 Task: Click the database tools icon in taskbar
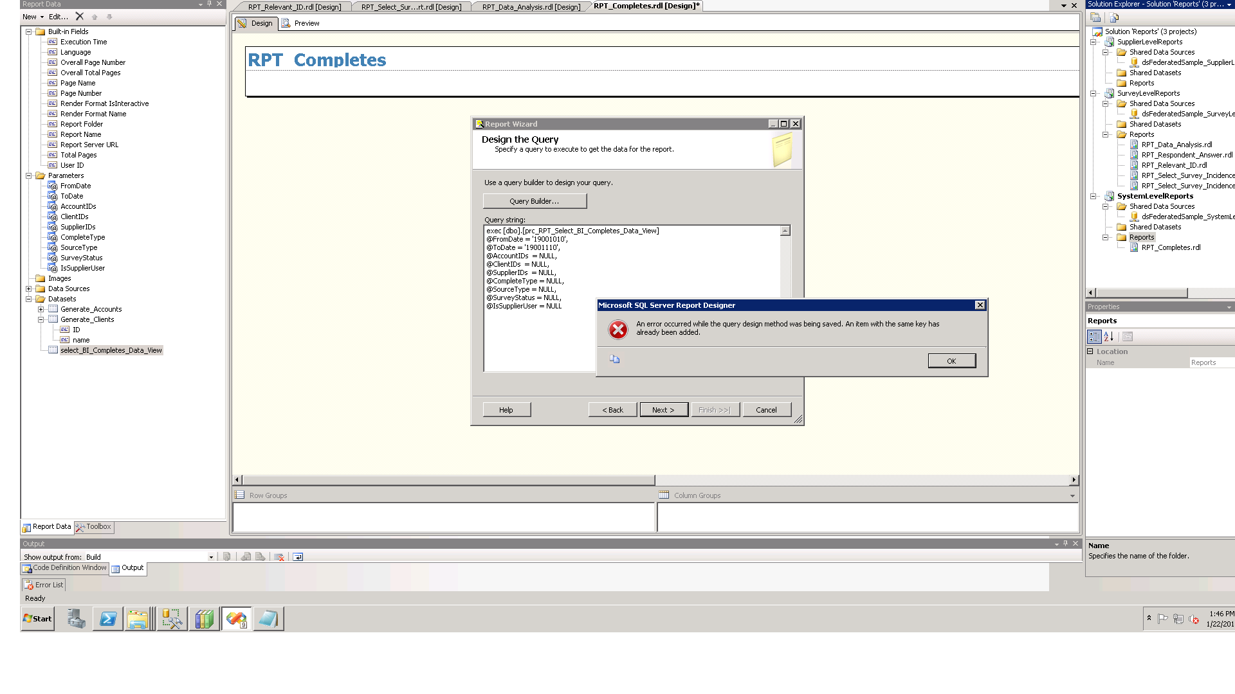(172, 619)
